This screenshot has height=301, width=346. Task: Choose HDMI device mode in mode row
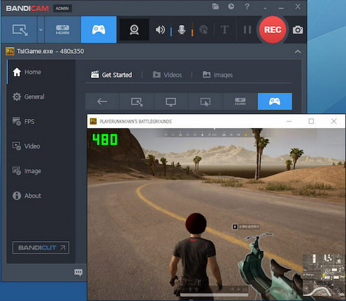pyautogui.click(x=240, y=101)
